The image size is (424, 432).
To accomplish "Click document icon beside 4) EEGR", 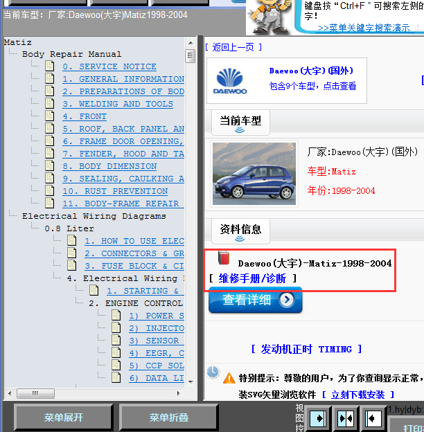I will pyautogui.click(x=116, y=352).
